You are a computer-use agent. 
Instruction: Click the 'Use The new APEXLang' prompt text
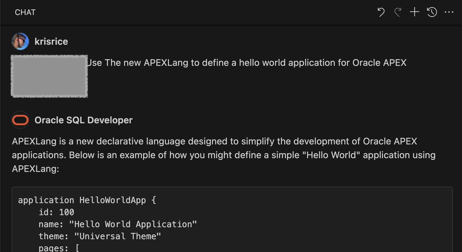click(x=247, y=63)
